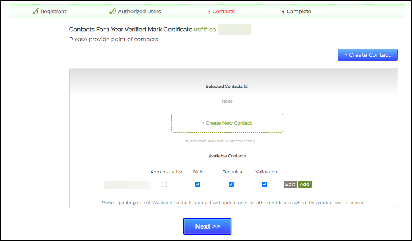Go back to the Registrant step label

[53, 12]
